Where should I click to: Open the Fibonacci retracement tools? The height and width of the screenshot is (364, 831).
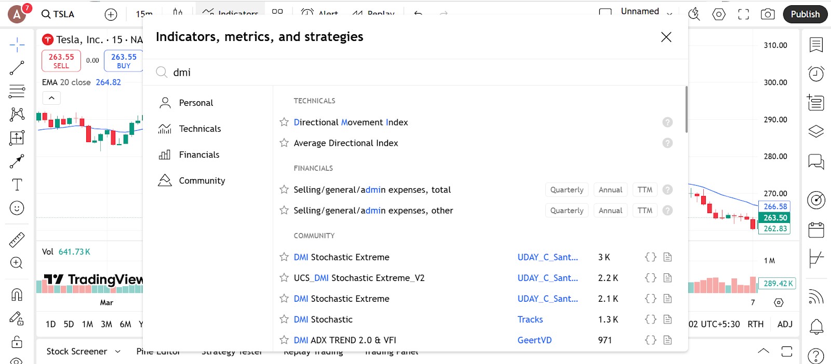tap(17, 91)
